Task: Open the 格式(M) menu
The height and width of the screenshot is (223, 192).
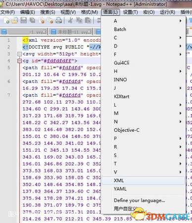Action: tap(90, 12)
